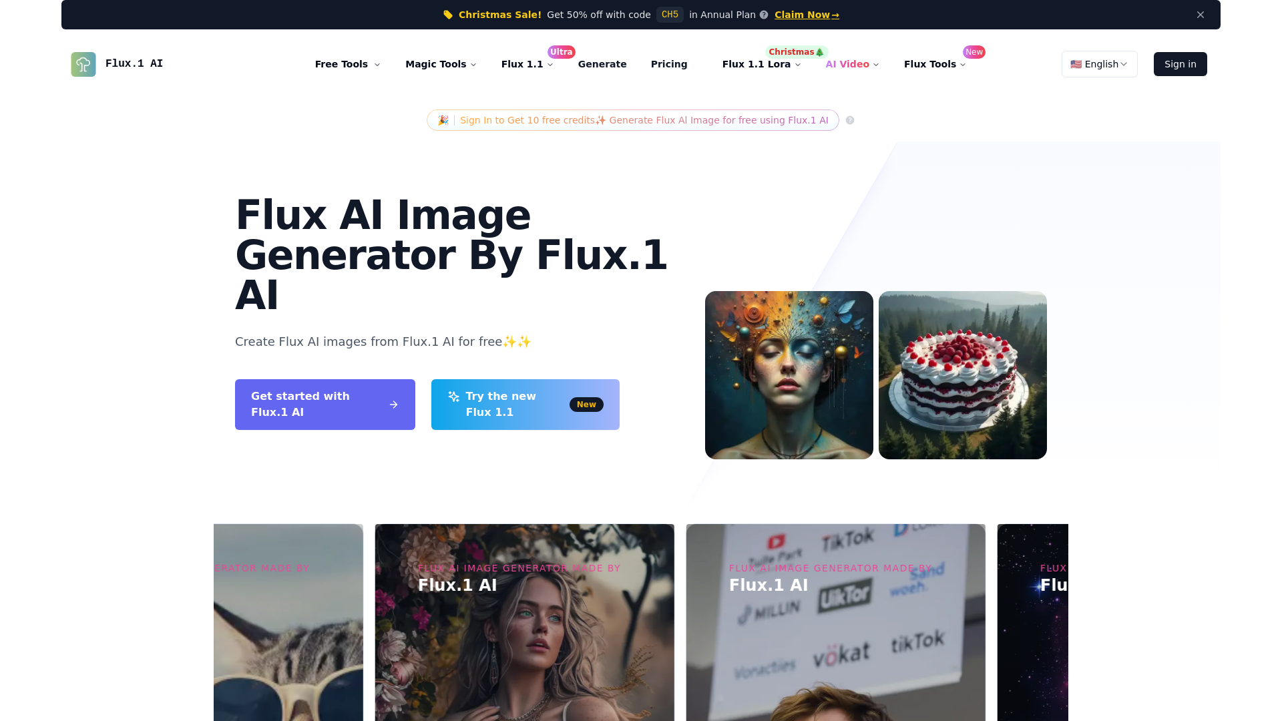Expand the Flux 1.1 Lora dropdown
The height and width of the screenshot is (721, 1282).
coord(761,63)
